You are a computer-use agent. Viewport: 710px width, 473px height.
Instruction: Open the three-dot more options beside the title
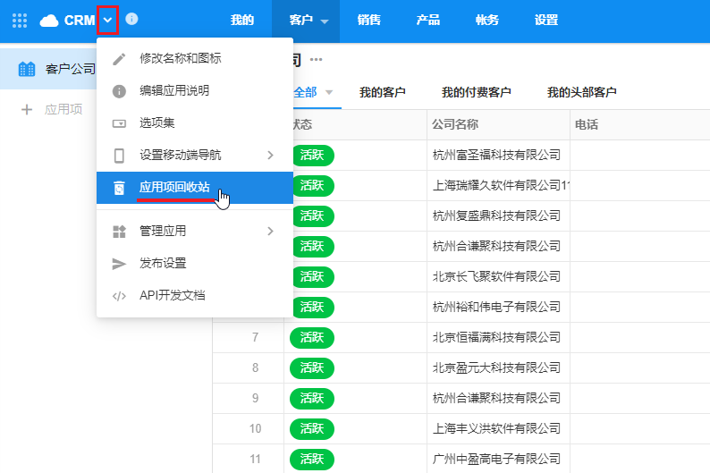tap(316, 60)
